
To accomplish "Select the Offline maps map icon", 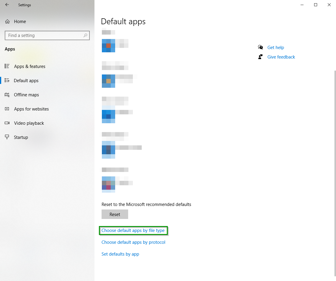I will pyautogui.click(x=7, y=95).
